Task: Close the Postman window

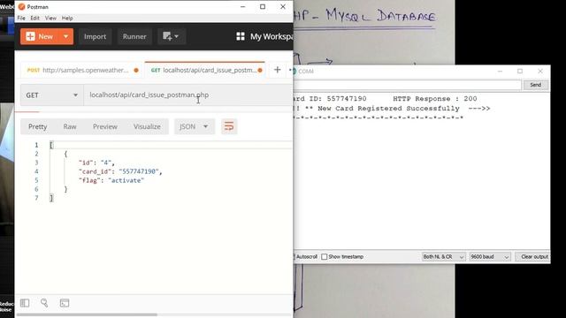Action: click(x=283, y=7)
